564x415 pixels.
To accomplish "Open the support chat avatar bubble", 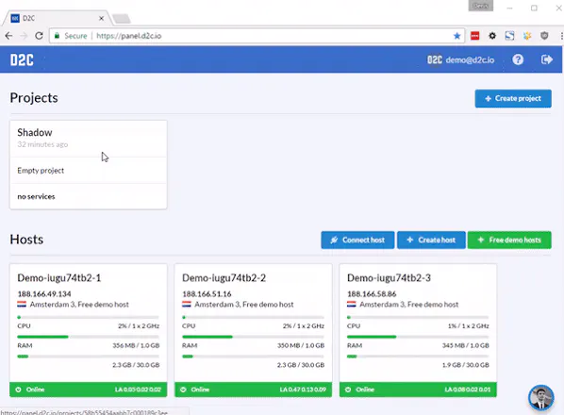I will point(540,397).
